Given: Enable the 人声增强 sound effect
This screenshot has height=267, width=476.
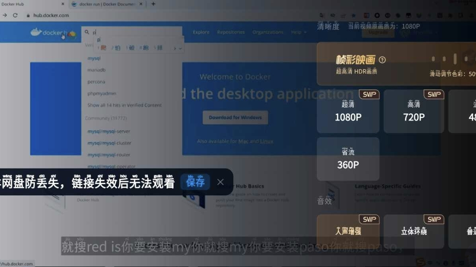Looking at the screenshot, I should coord(348,231).
